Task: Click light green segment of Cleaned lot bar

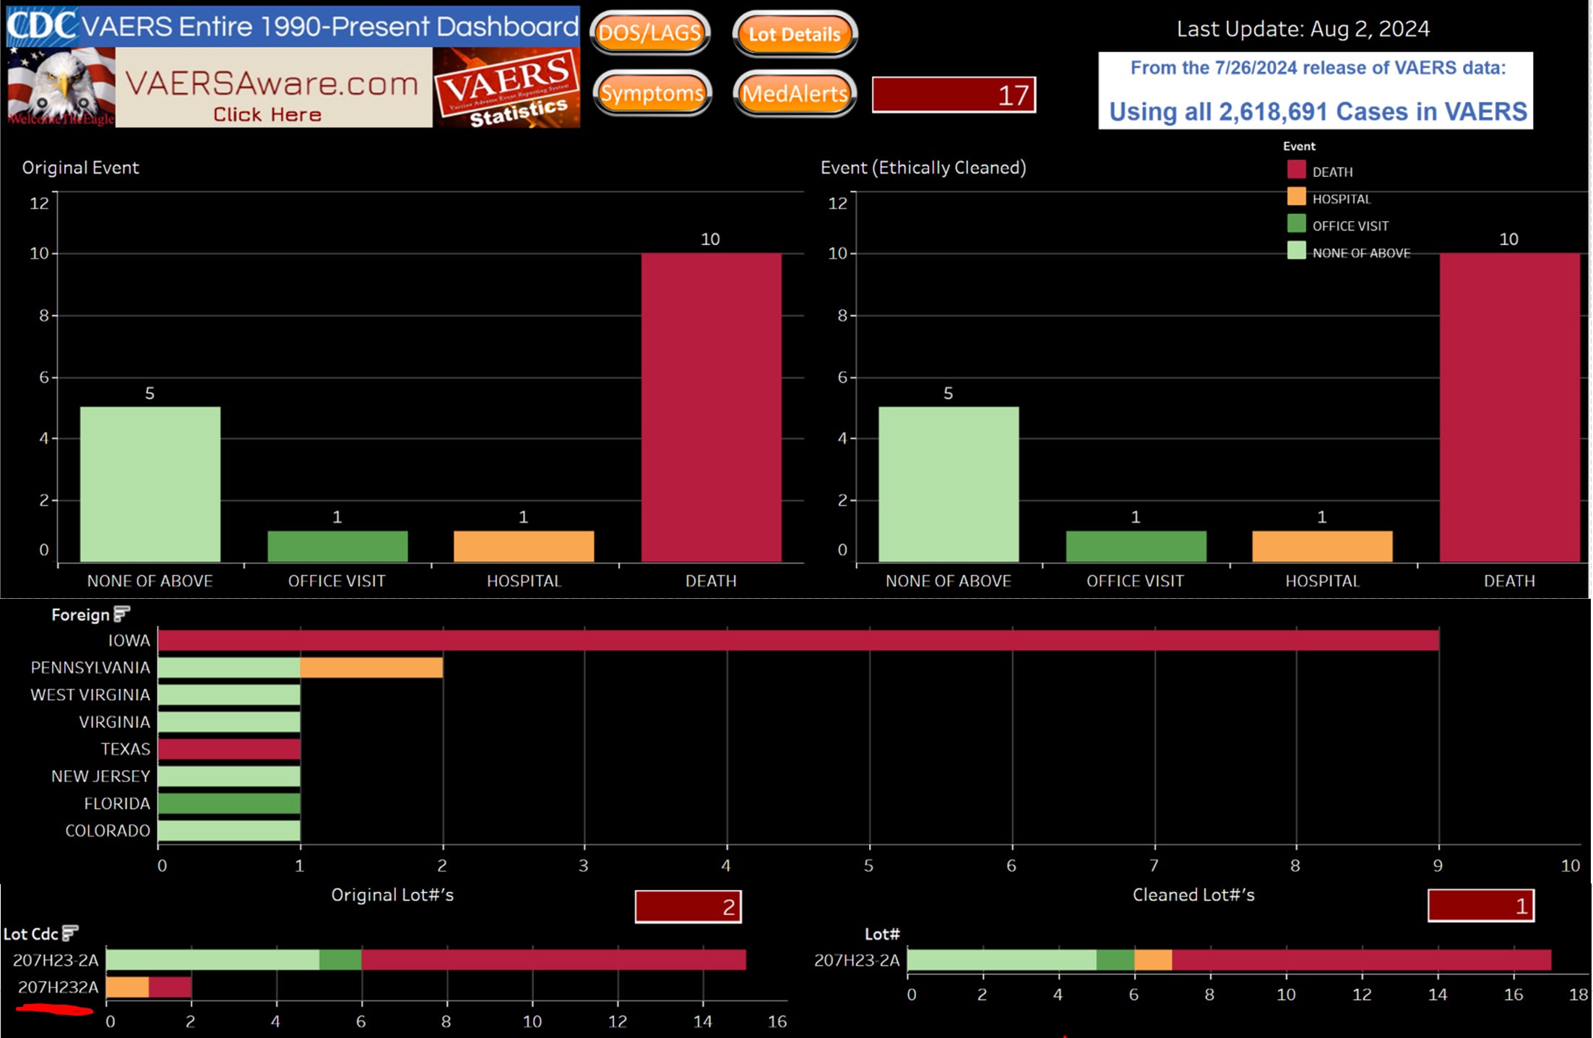Action: click(1001, 960)
